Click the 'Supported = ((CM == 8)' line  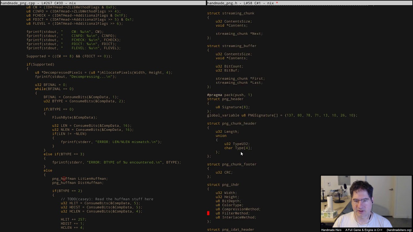pyautogui.click(x=69, y=56)
